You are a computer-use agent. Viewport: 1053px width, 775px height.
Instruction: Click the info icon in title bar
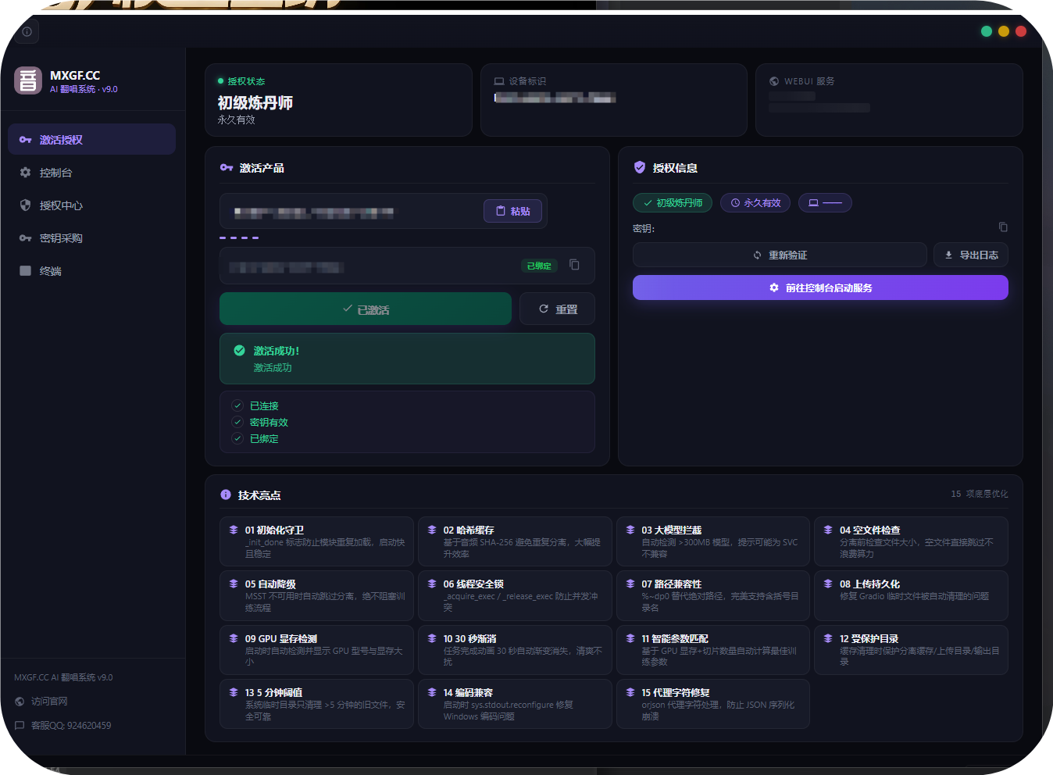(x=27, y=32)
